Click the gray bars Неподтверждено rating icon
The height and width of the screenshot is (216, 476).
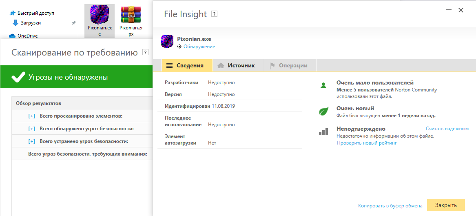click(323, 131)
